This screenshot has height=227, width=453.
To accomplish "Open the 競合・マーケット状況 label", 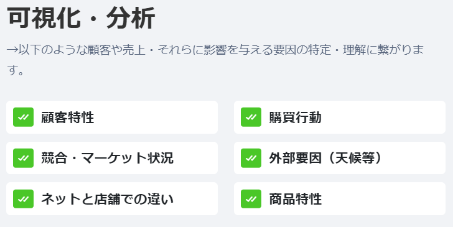I will click(107, 158).
